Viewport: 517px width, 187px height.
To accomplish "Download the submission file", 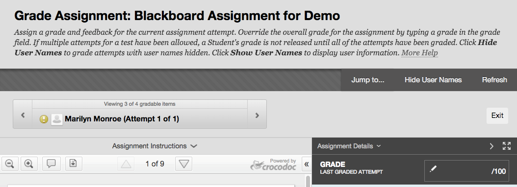I will click(x=73, y=164).
